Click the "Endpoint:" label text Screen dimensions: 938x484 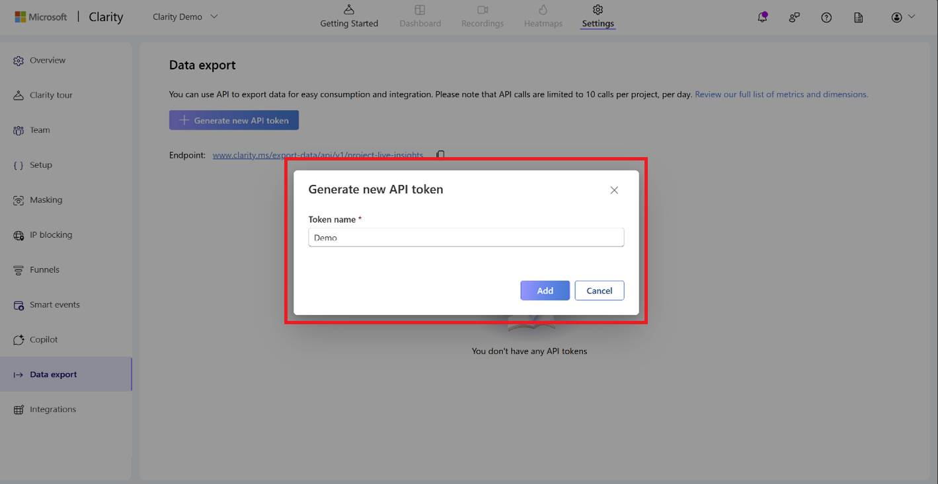point(187,155)
